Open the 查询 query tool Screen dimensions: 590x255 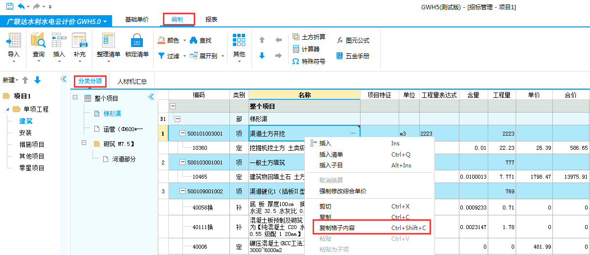38,41
